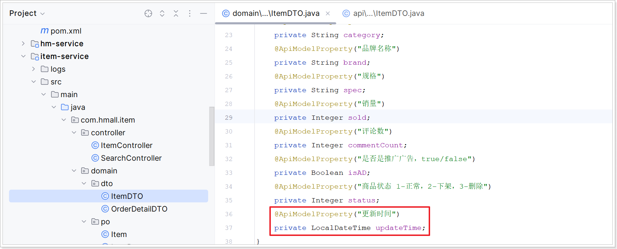Click the updateTime field in code
This screenshot has width=617, height=249.
pos(398,228)
